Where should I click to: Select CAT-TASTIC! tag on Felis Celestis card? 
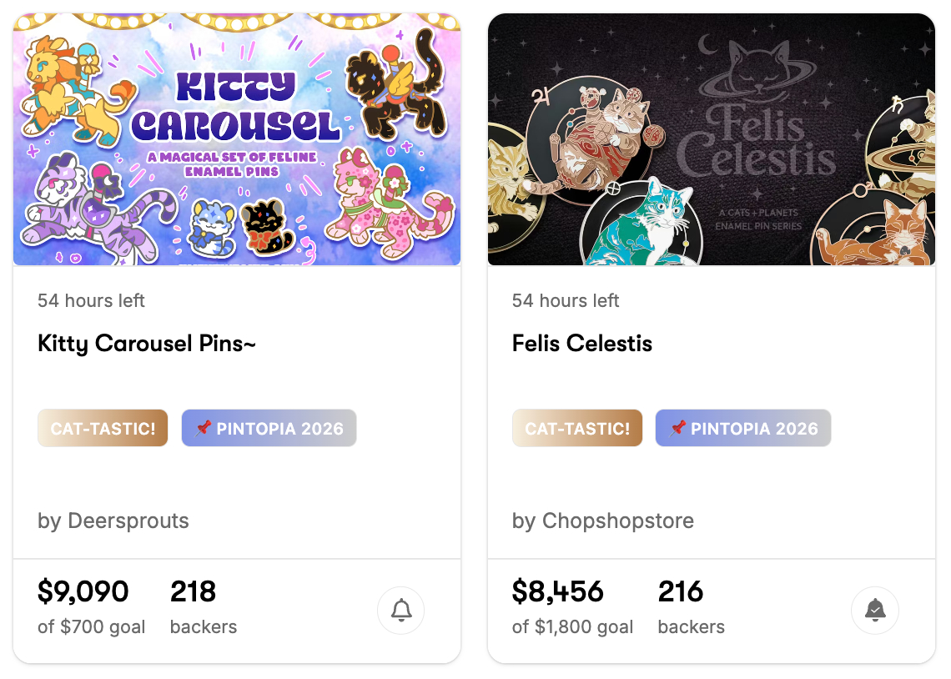[577, 429]
